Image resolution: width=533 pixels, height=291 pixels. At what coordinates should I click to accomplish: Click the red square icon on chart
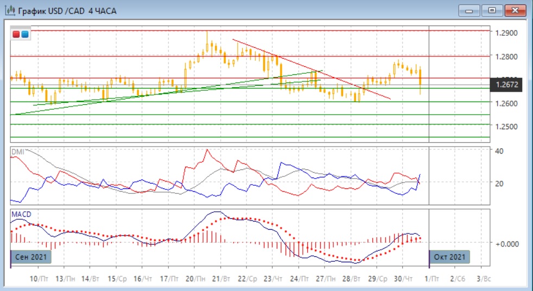(x=16, y=34)
